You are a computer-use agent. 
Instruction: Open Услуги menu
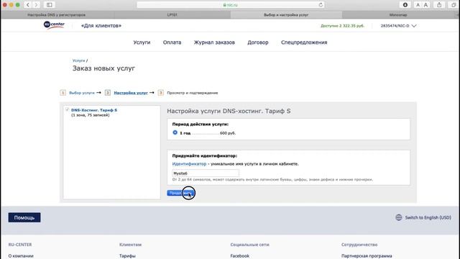pyautogui.click(x=142, y=42)
